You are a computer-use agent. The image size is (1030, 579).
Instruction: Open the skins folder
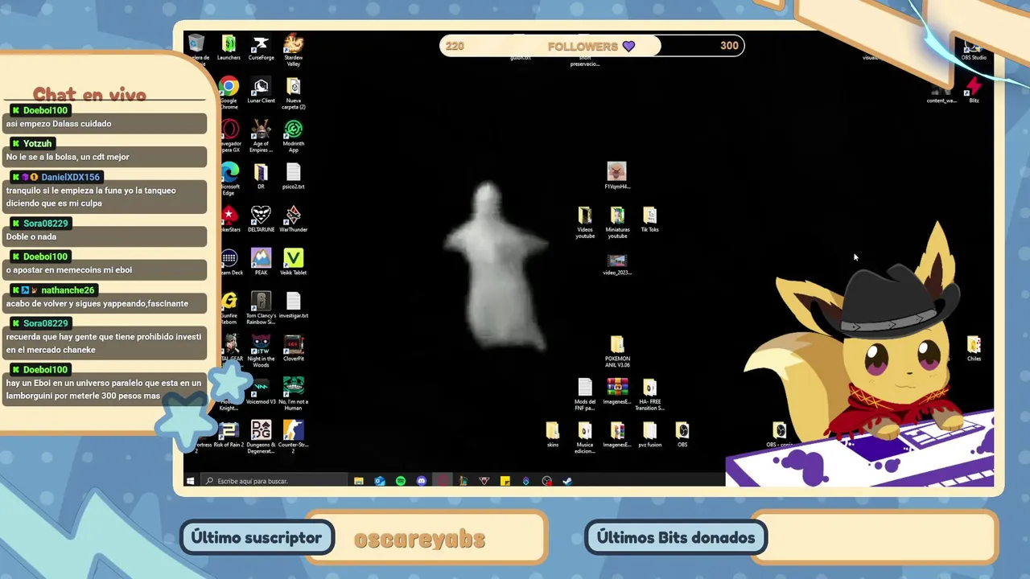click(552, 435)
